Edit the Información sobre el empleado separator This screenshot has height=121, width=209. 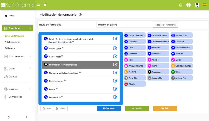point(115,64)
